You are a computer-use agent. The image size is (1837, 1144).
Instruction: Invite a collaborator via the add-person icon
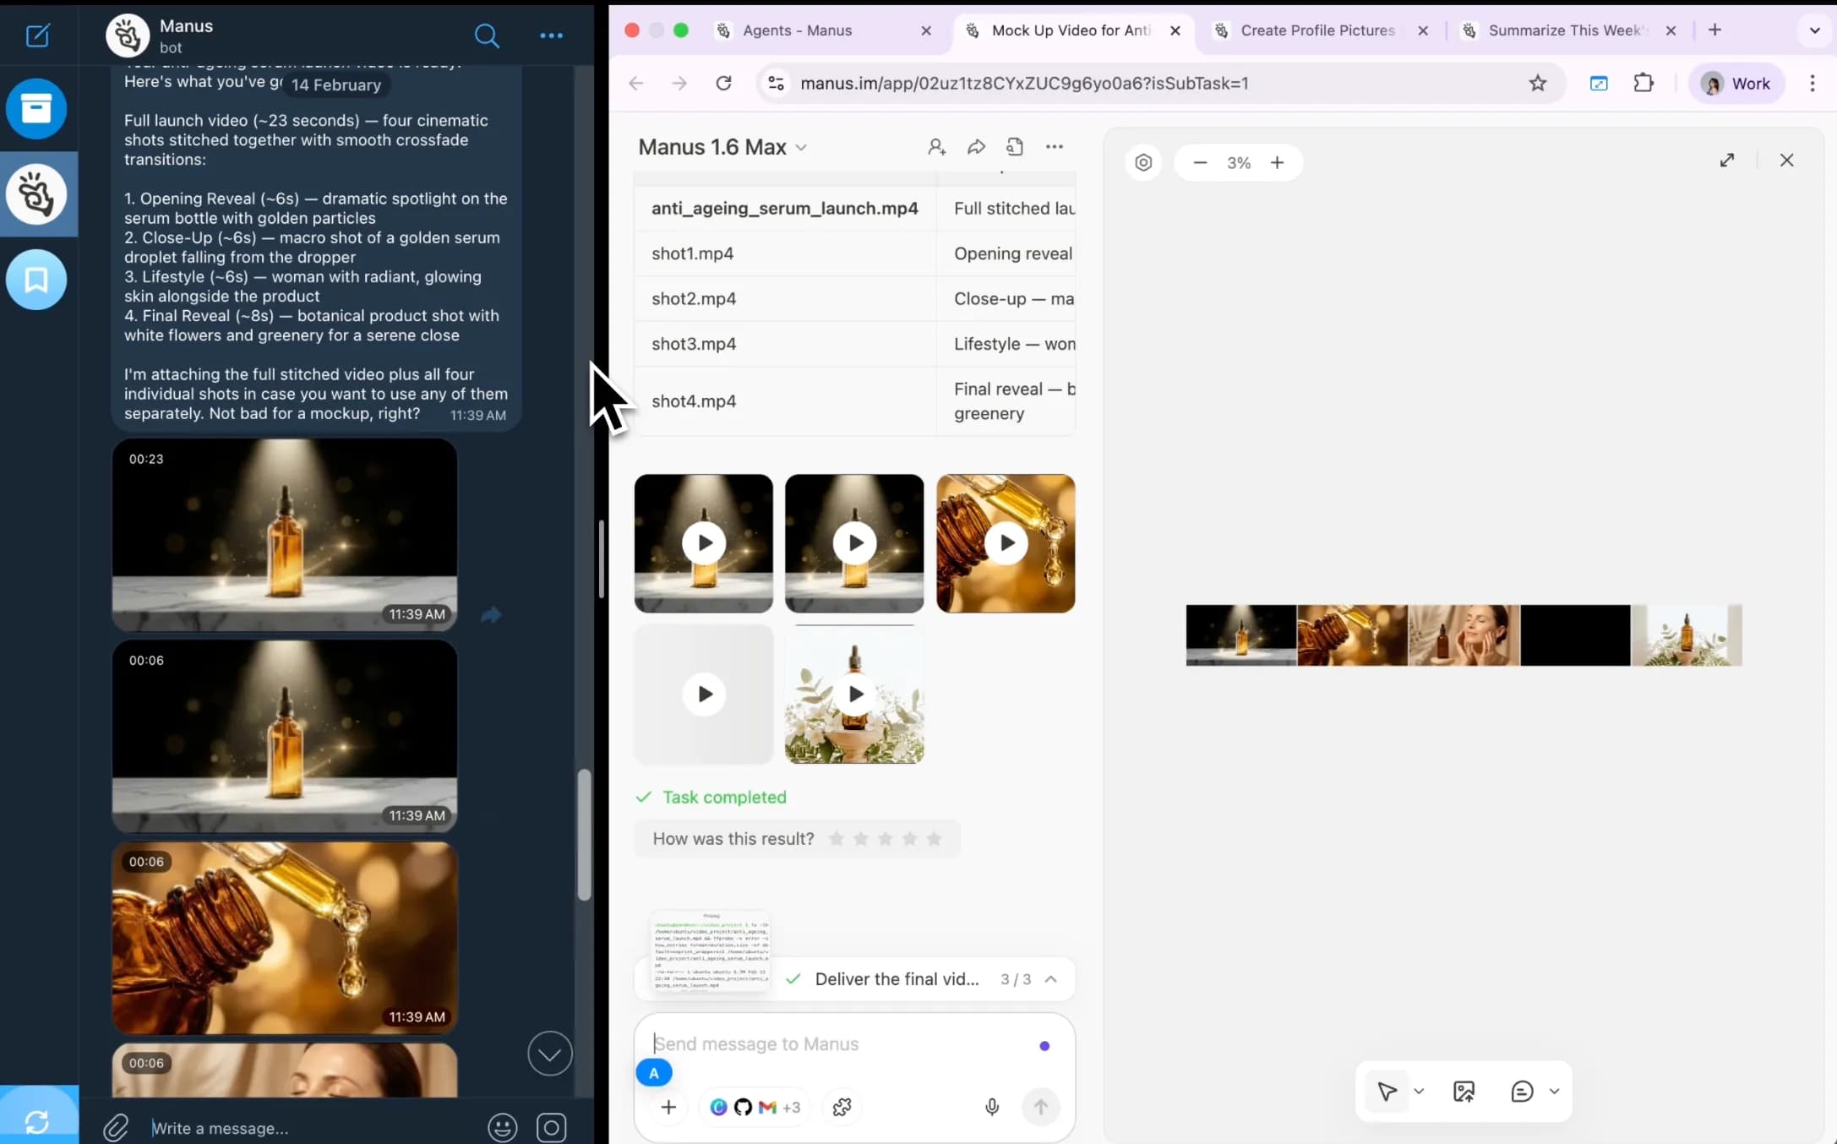pos(936,146)
